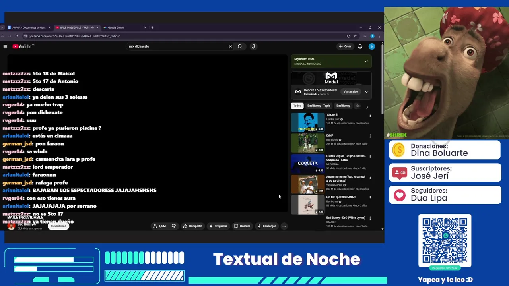Open more actions ellipsis below the video

284,226
